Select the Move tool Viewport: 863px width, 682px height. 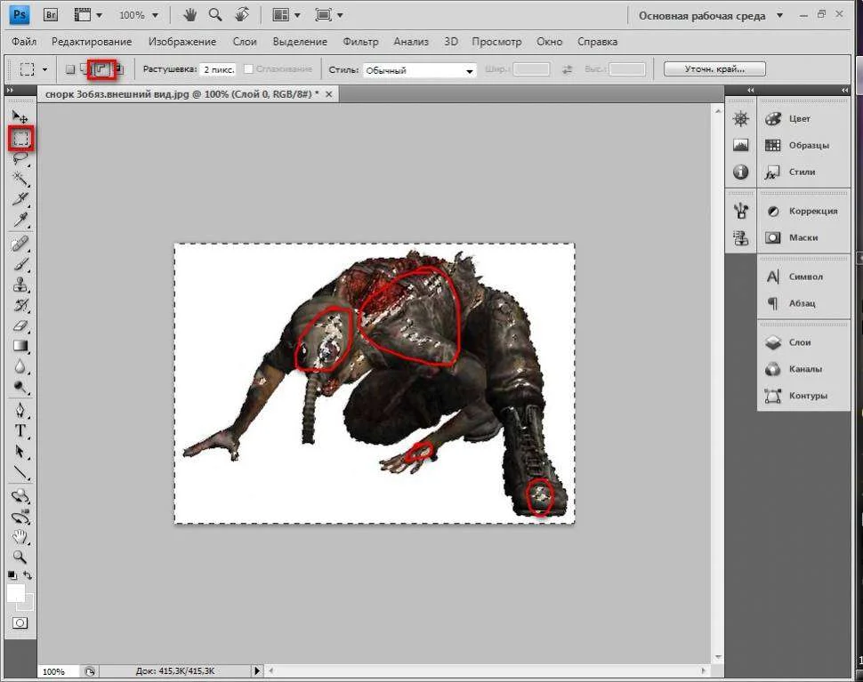point(20,116)
